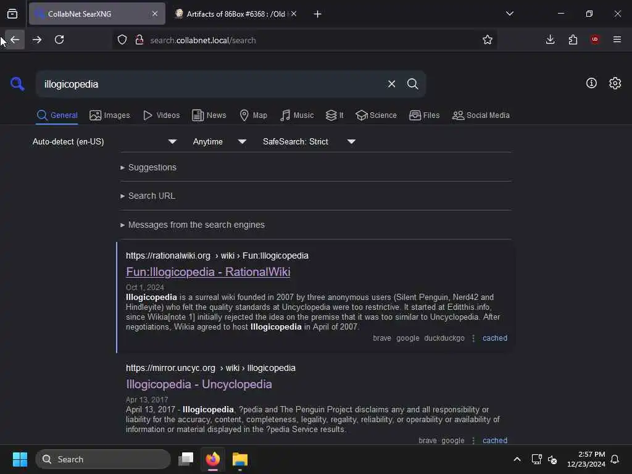Expand the Suggestions section

148,167
